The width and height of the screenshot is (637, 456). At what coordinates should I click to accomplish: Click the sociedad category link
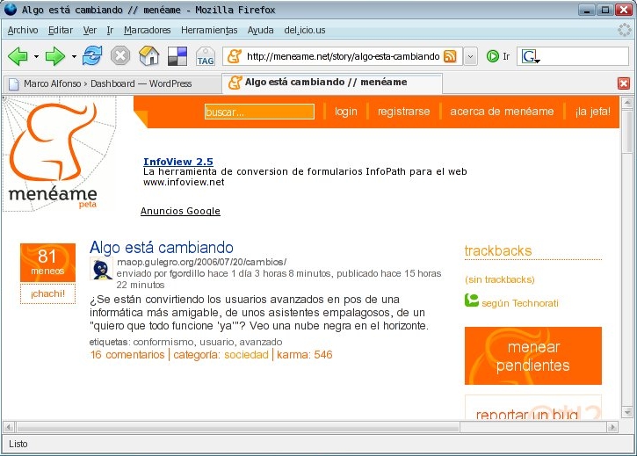(246, 354)
